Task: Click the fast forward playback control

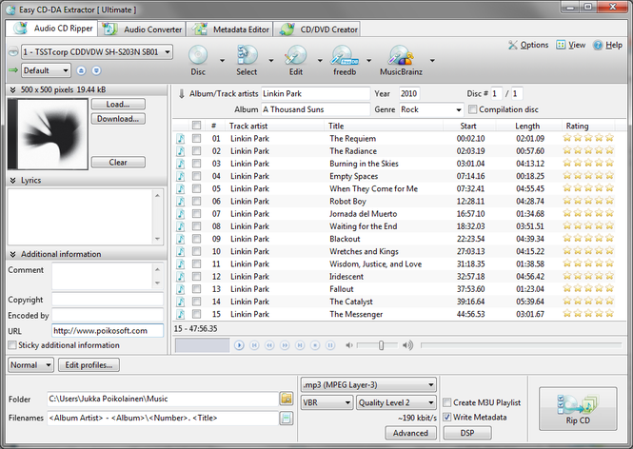Action: tap(285, 345)
